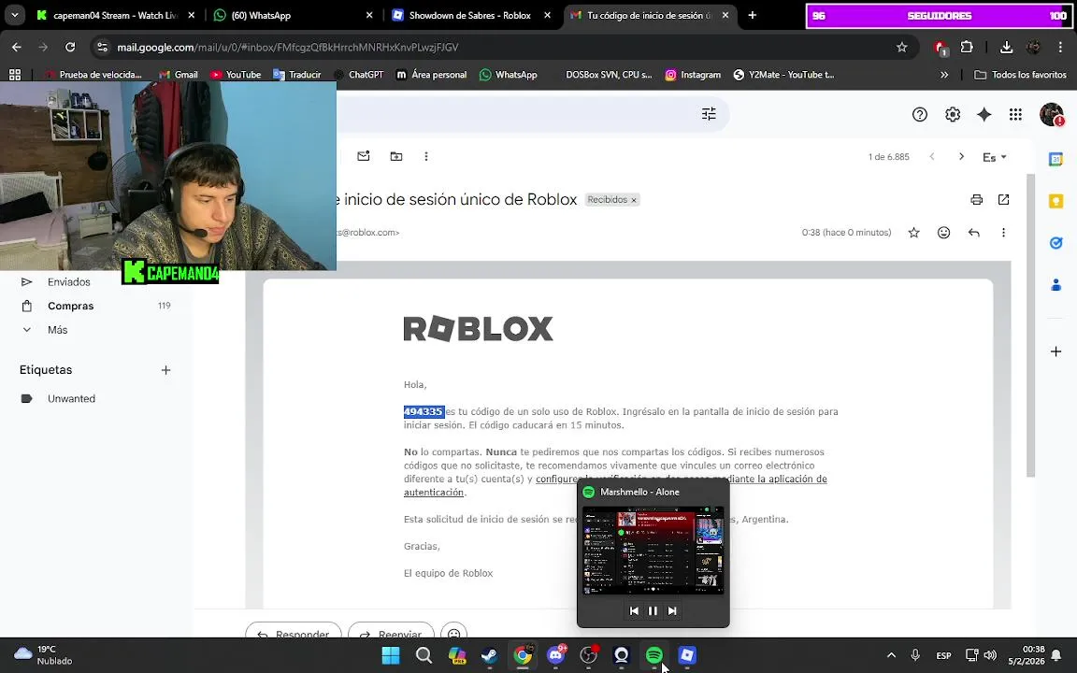Skip to next Spotify track
The width and height of the screenshot is (1077, 673).
coord(672,610)
